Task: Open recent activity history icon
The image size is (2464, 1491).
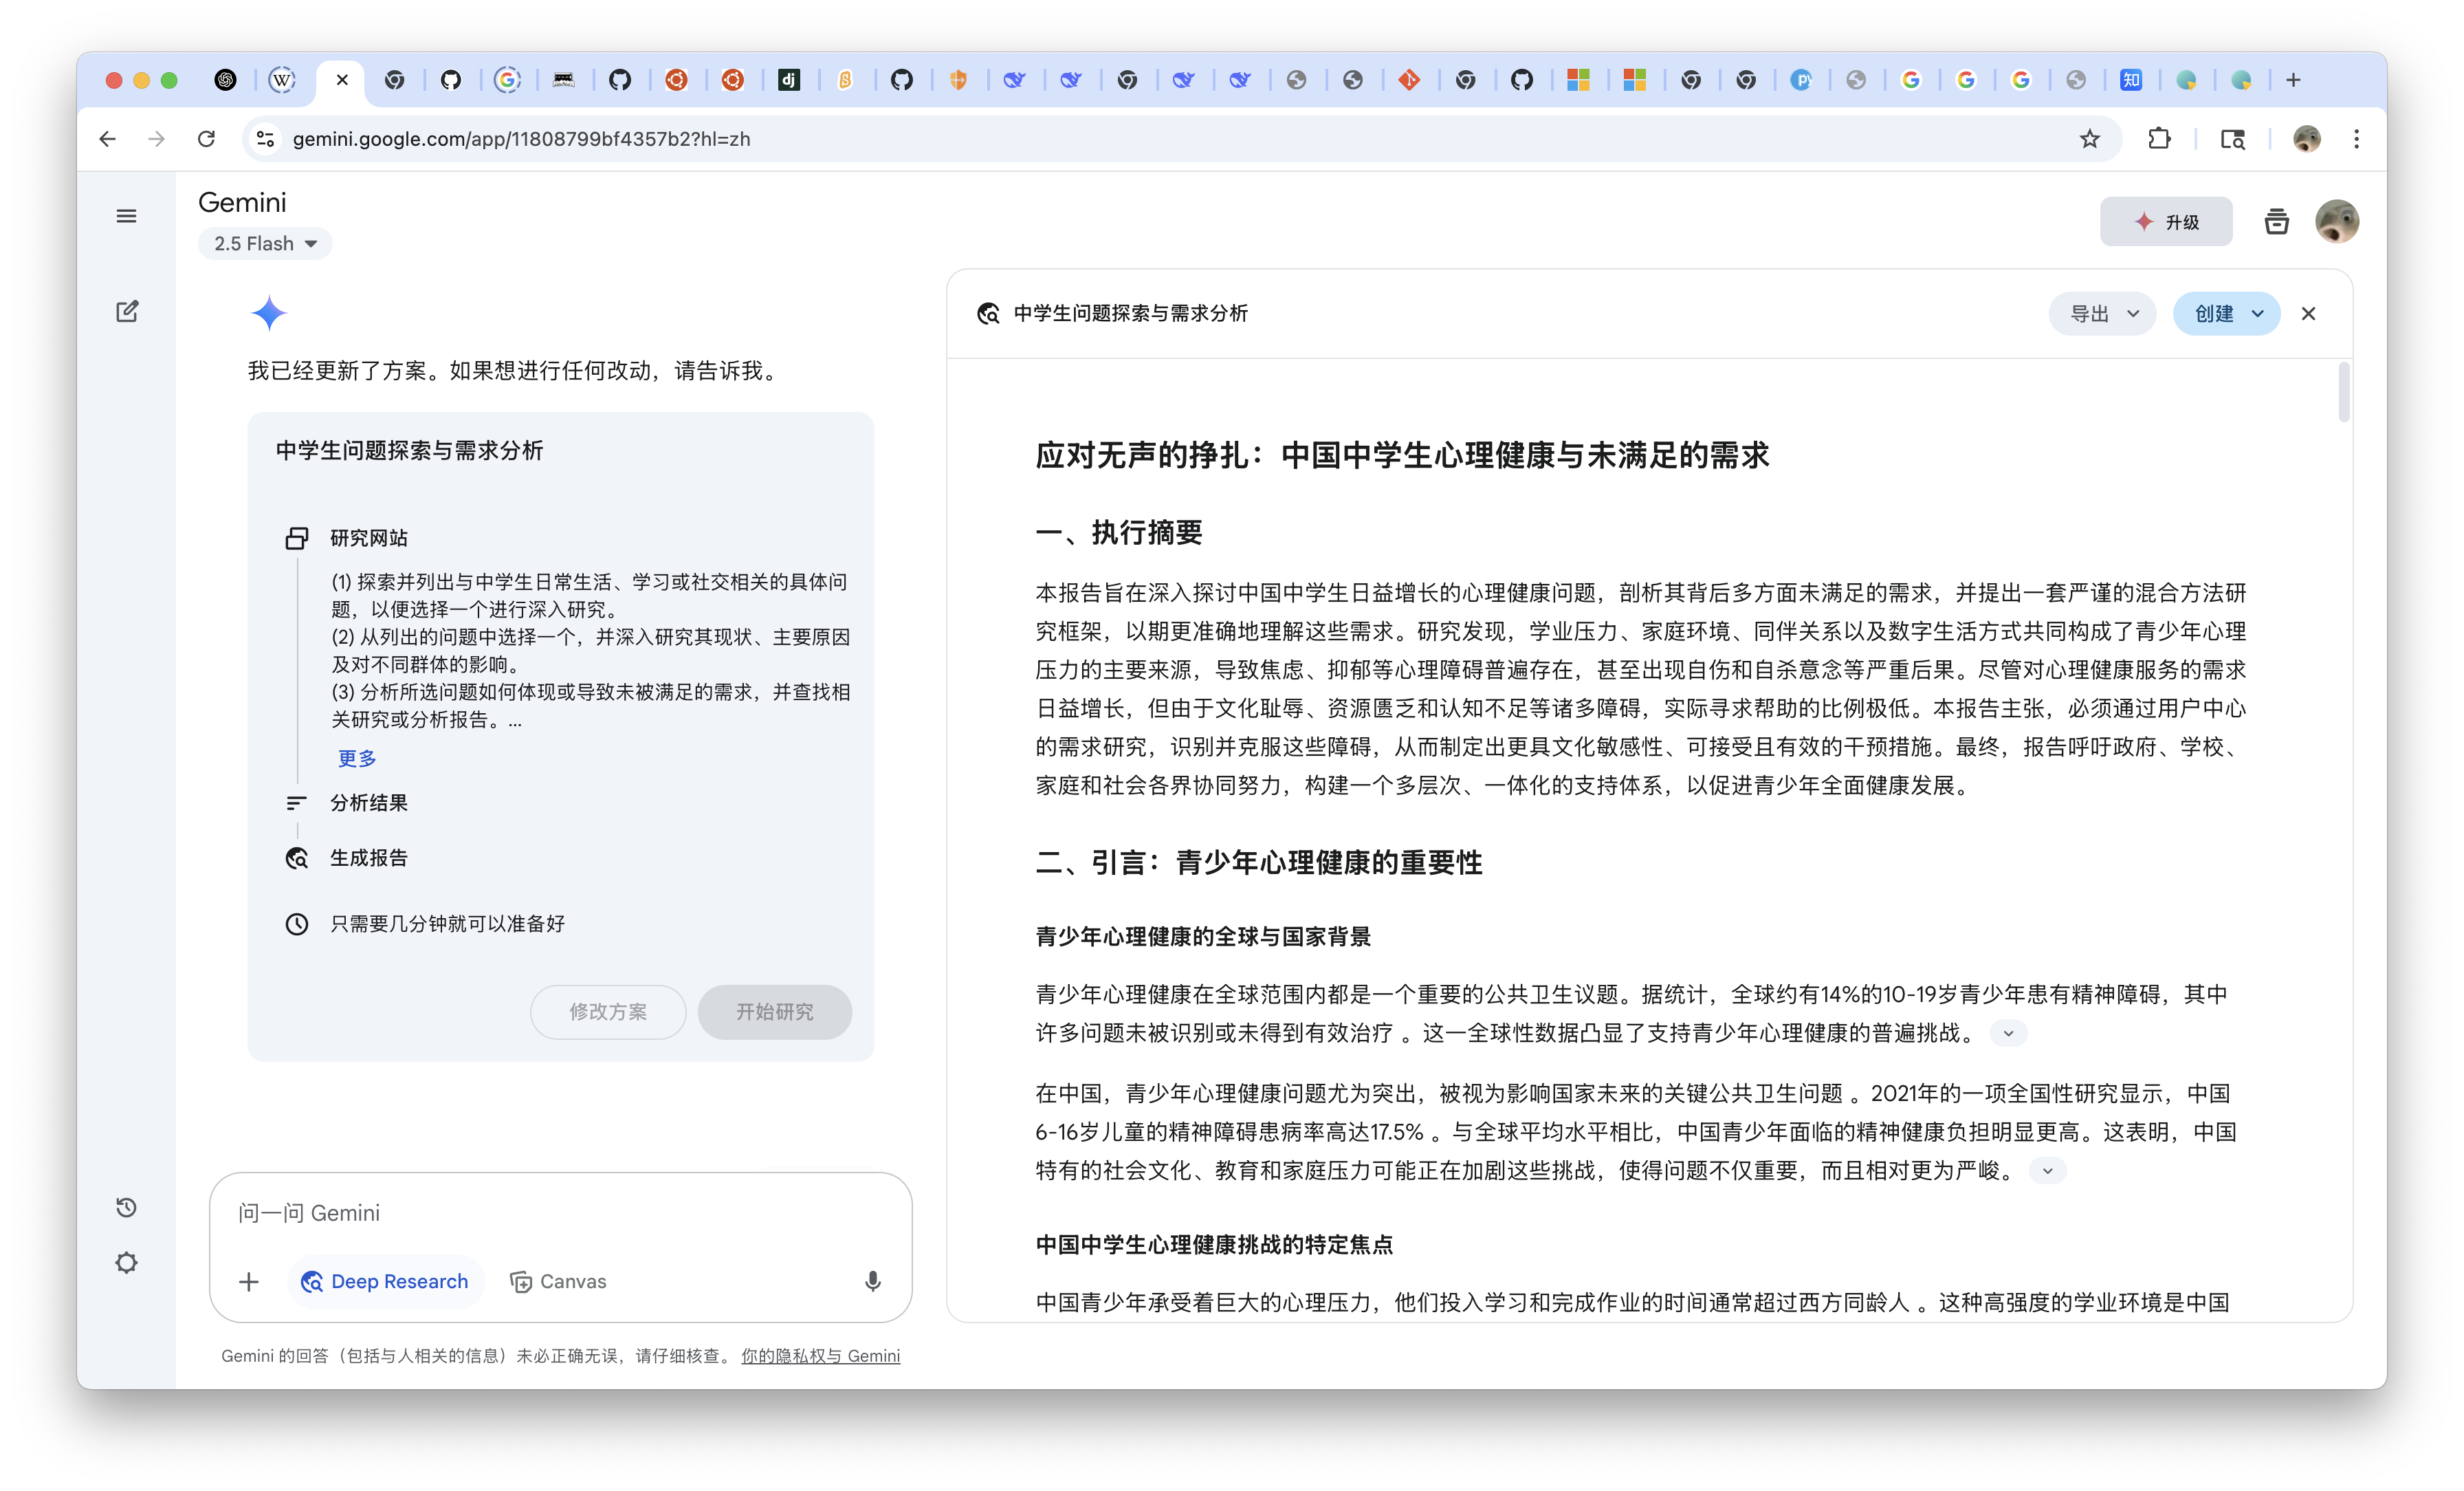Action: (126, 1208)
